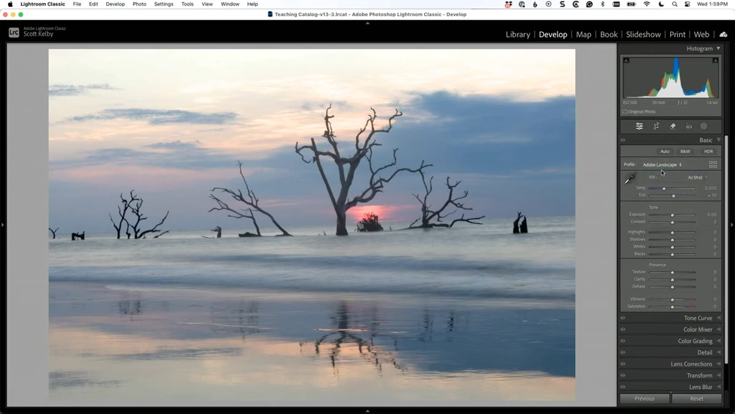Image resolution: width=735 pixels, height=414 pixels.
Task: Hide the top module picker arrow
Action: [367, 23]
